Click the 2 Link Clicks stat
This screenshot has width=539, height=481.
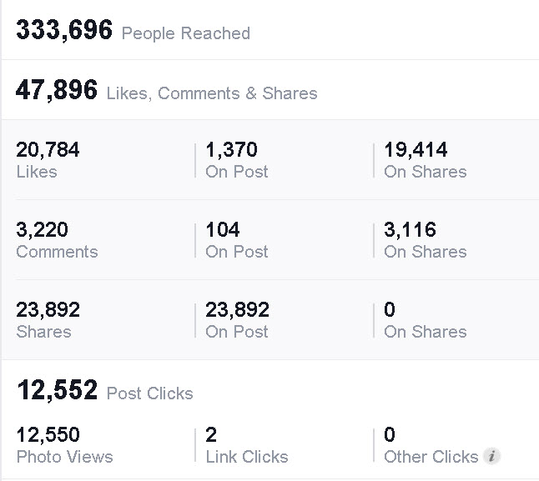[247, 445]
